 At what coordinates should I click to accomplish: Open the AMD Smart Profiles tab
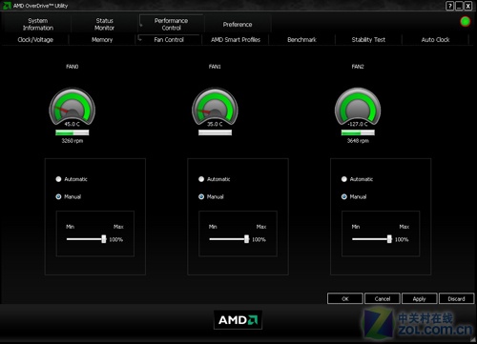coord(236,40)
